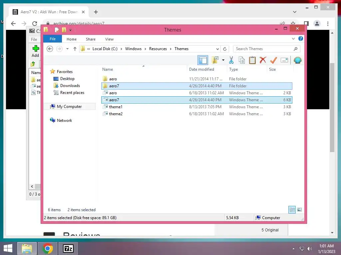
Task: Select the theme1 file
Action: [196, 107]
